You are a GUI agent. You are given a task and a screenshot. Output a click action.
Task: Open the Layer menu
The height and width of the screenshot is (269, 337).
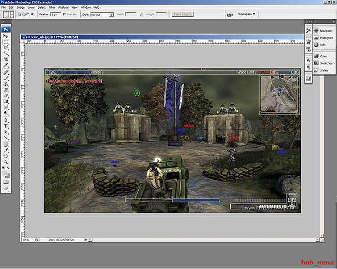31,8
